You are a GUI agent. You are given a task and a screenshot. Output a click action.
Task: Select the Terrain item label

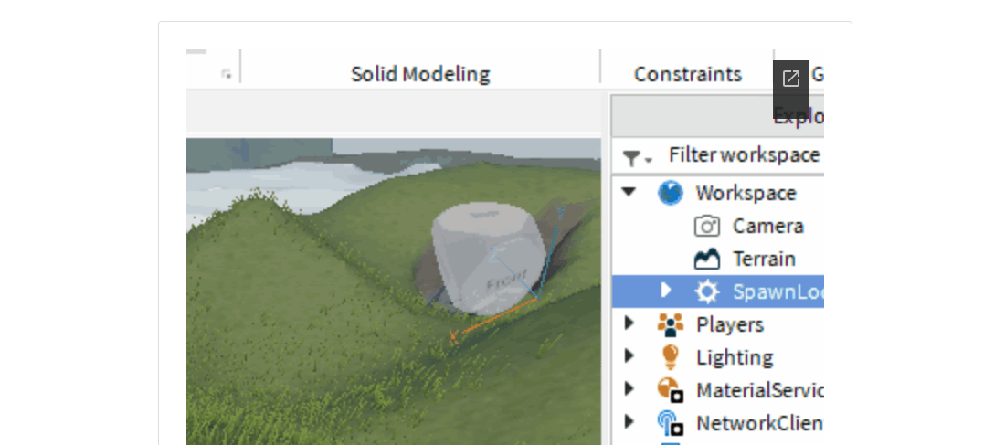click(764, 259)
